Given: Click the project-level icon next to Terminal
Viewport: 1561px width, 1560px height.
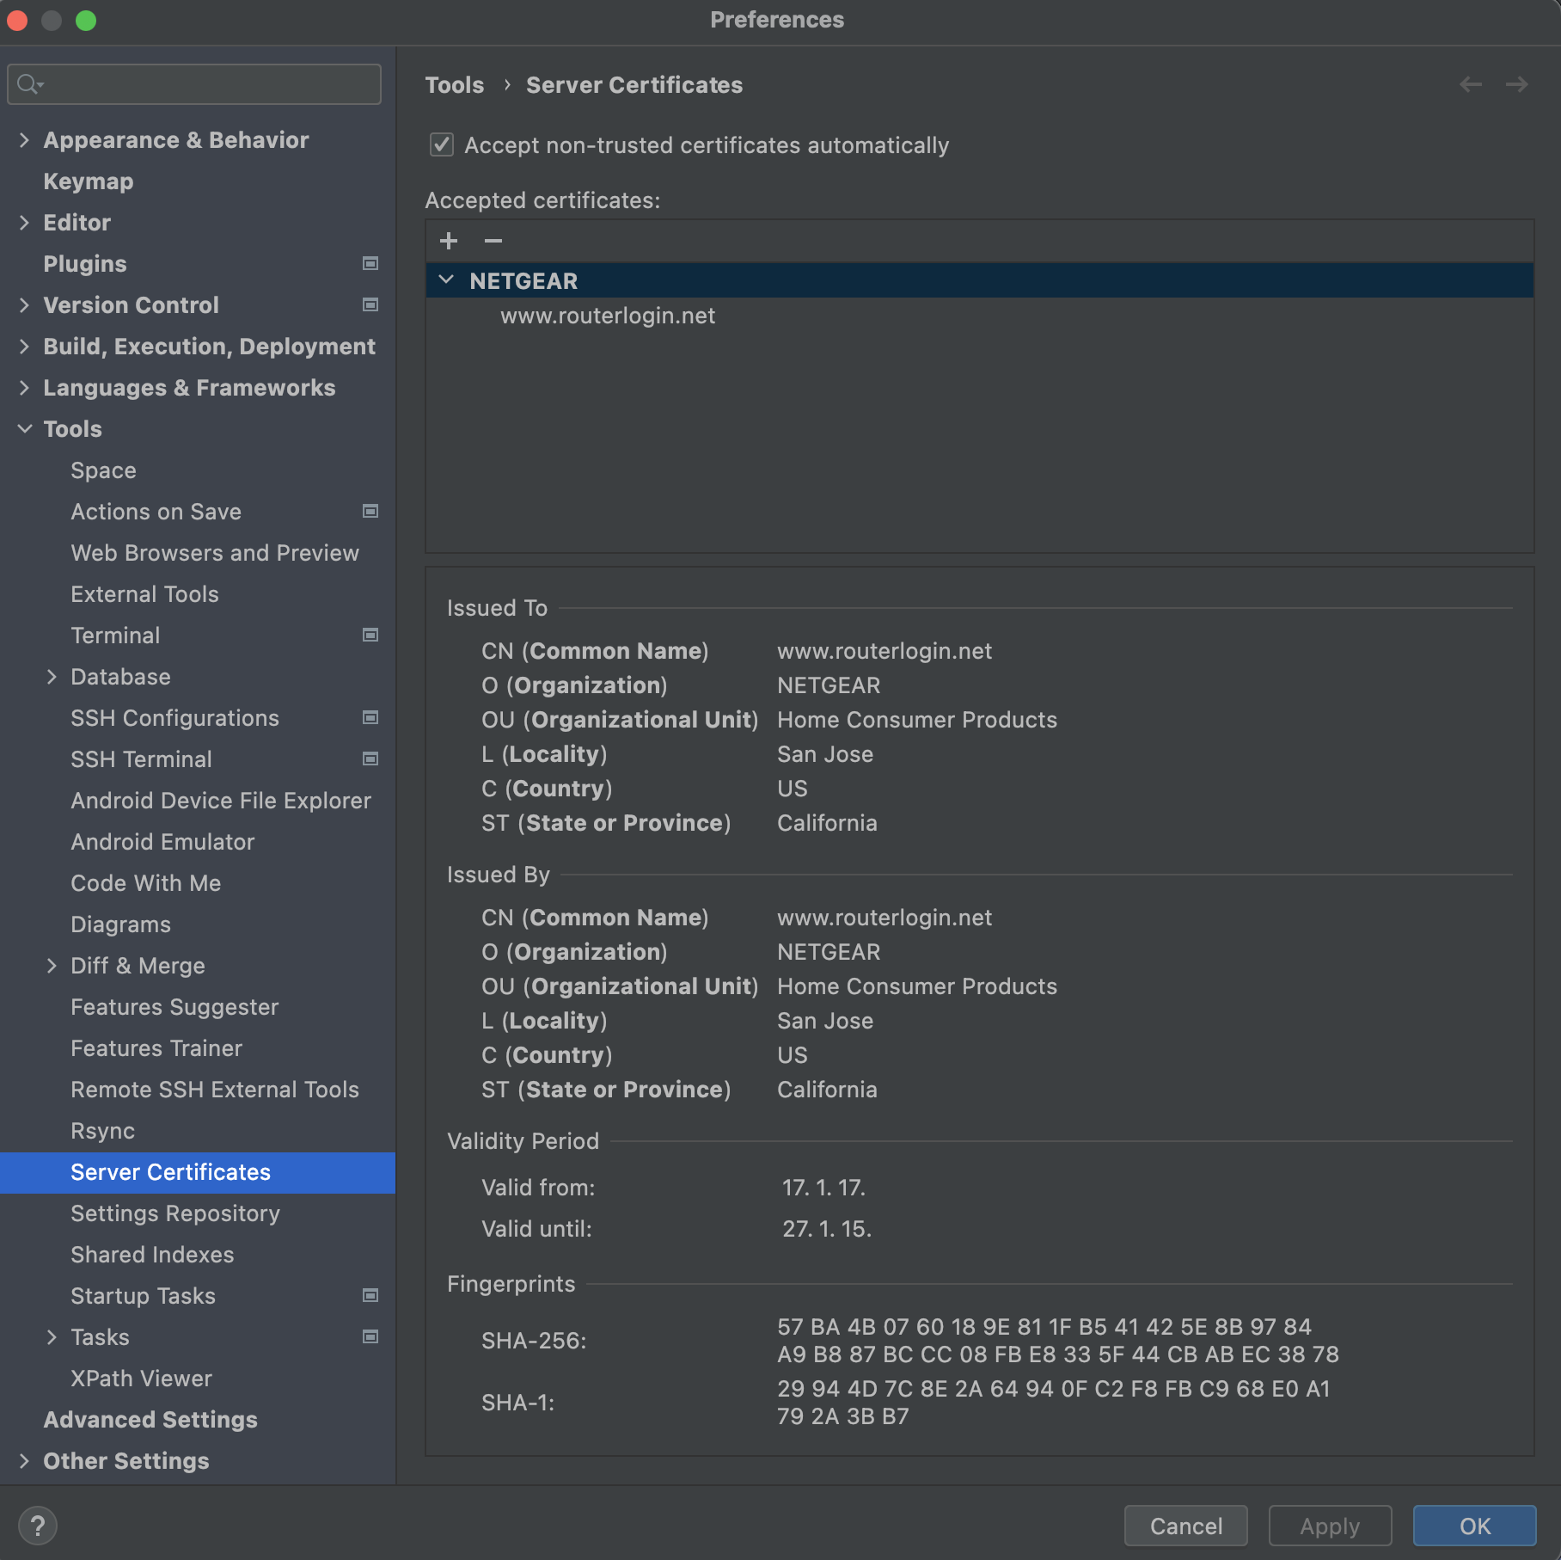Looking at the screenshot, I should point(370,635).
